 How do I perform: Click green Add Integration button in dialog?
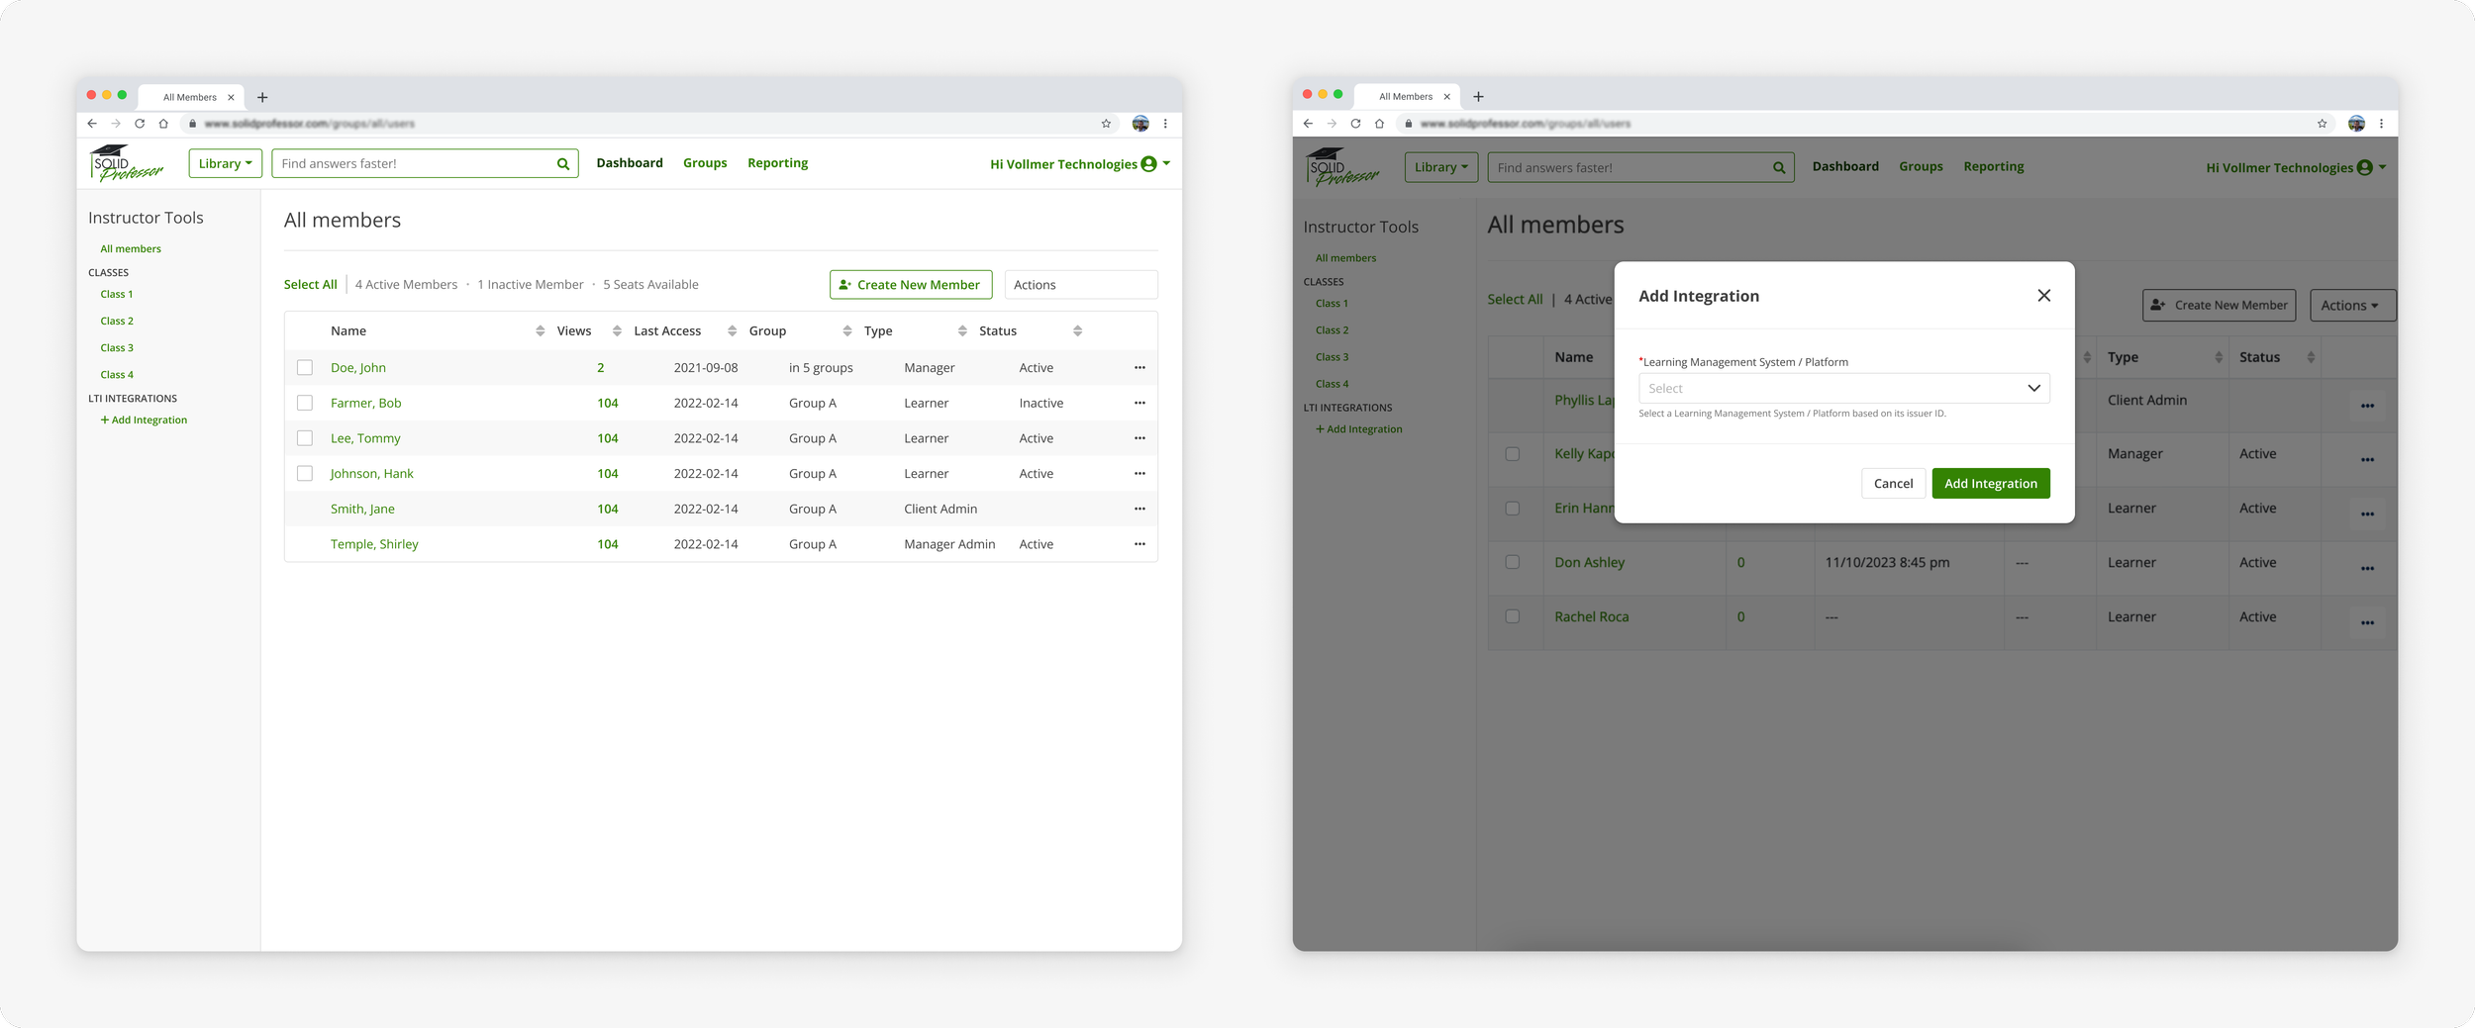point(1990,484)
